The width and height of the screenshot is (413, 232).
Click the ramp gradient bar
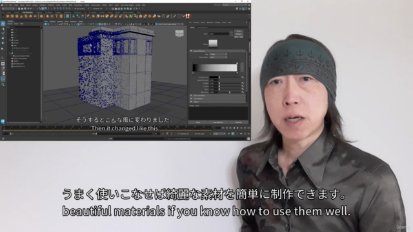215,68
